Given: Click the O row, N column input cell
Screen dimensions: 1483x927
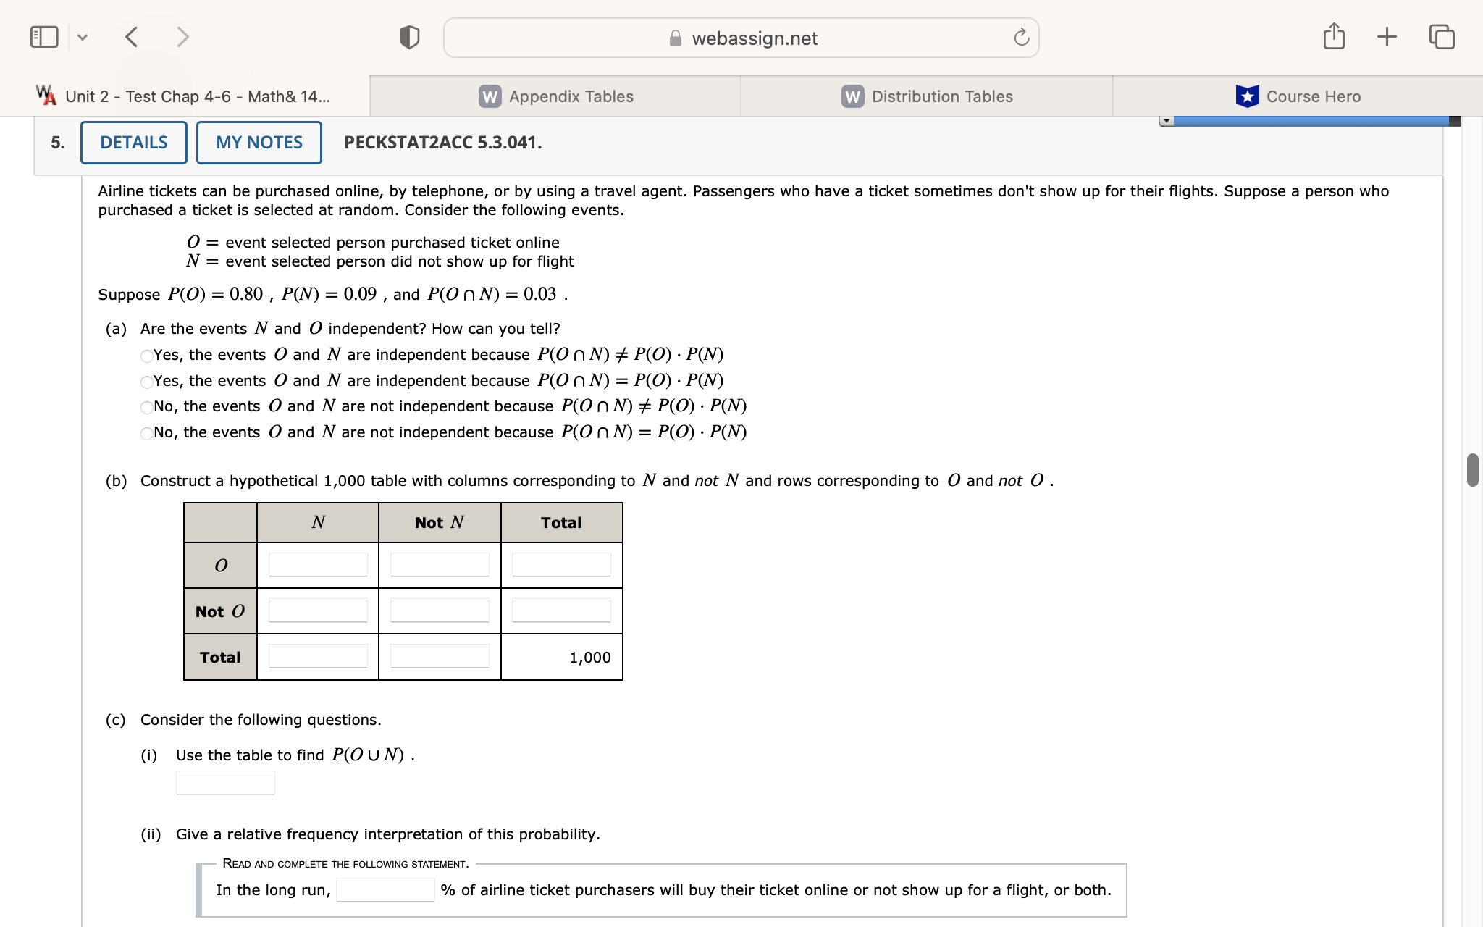Looking at the screenshot, I should click(x=318, y=565).
